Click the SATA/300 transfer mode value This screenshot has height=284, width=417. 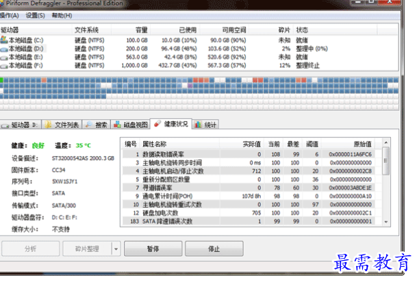pyautogui.click(x=64, y=205)
